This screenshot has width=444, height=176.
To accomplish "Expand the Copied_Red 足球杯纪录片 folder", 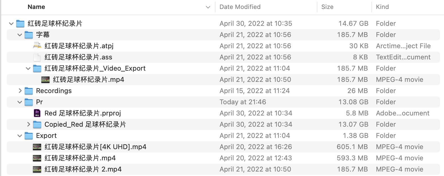I will coord(28,124).
